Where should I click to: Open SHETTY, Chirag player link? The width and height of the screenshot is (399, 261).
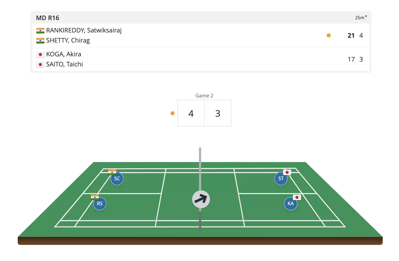(68, 40)
